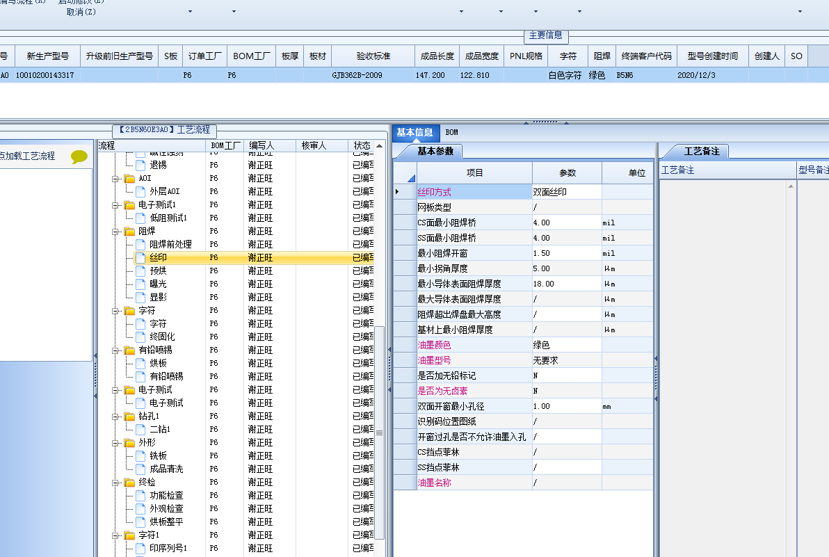Screen dimensions: 829x557
Task: Click the 验收标准 column header
Action: pyautogui.click(x=373, y=56)
